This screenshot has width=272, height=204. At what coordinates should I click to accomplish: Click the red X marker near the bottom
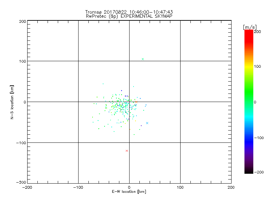(127, 151)
